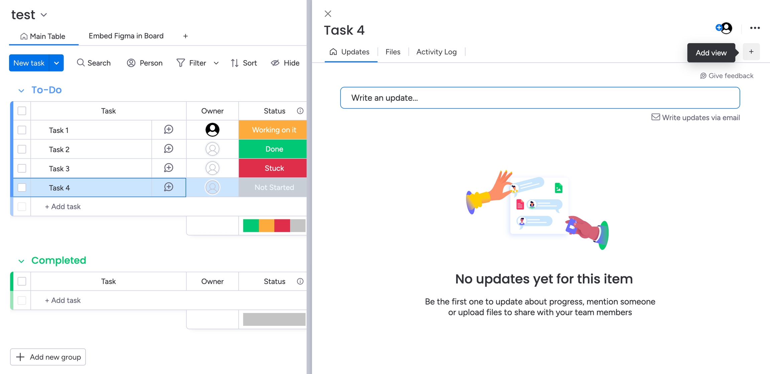This screenshot has width=770, height=374.
Task: Tick the Task 3 row checkbox
Action: pos(22,168)
